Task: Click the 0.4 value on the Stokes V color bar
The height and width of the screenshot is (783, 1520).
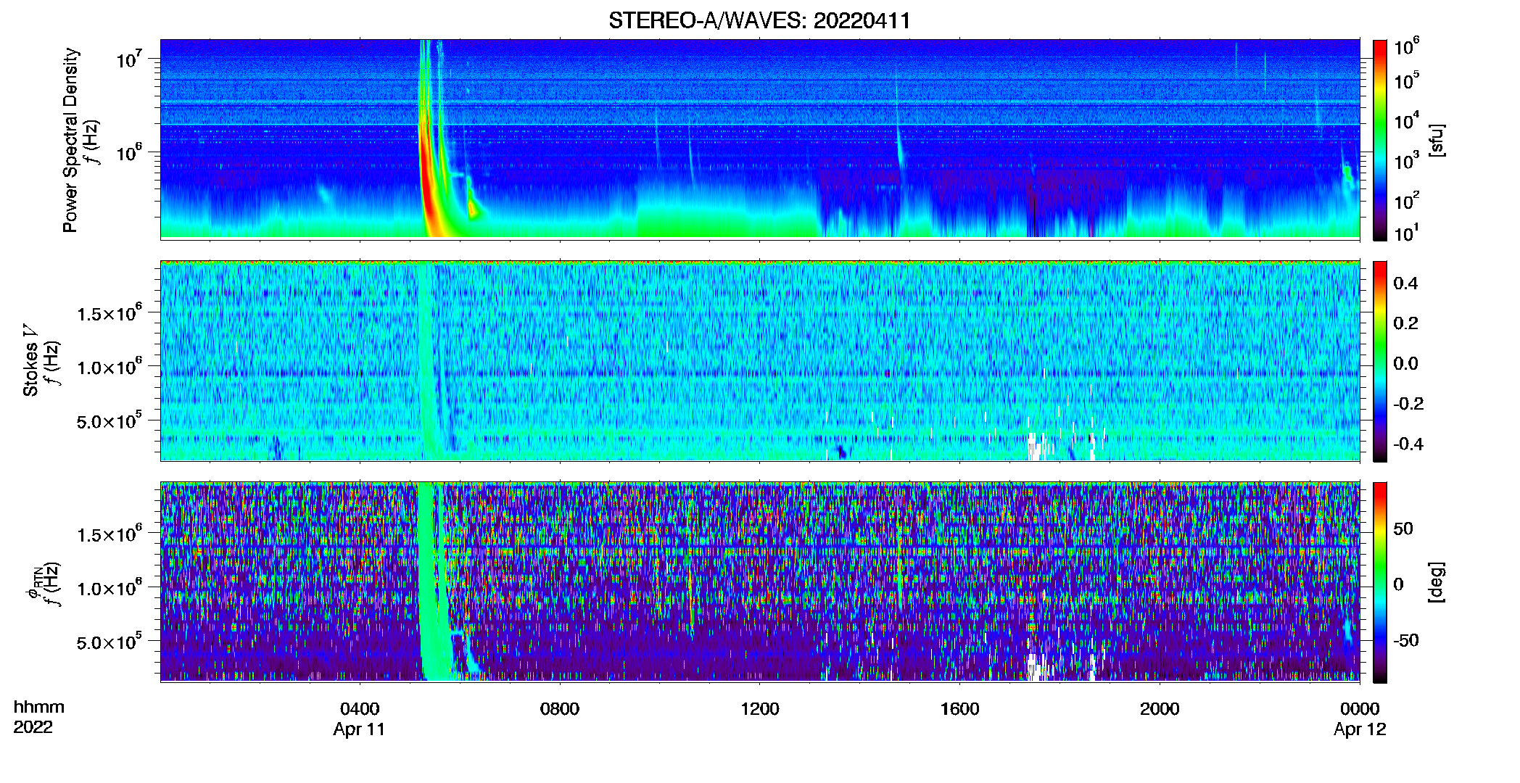Action: point(1405,283)
